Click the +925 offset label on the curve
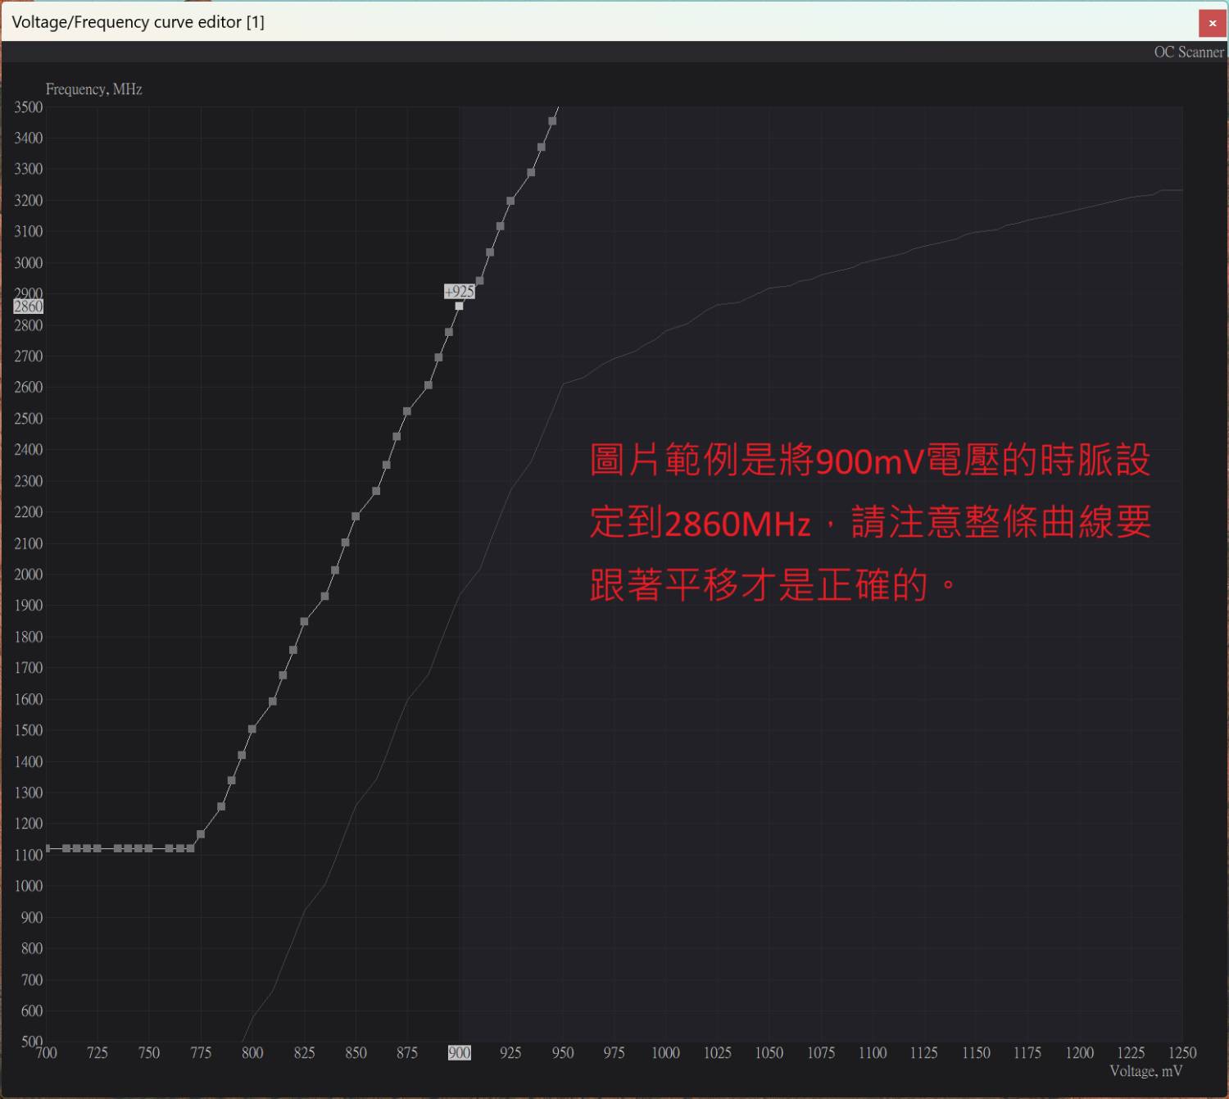The width and height of the screenshot is (1229, 1099). (x=459, y=291)
